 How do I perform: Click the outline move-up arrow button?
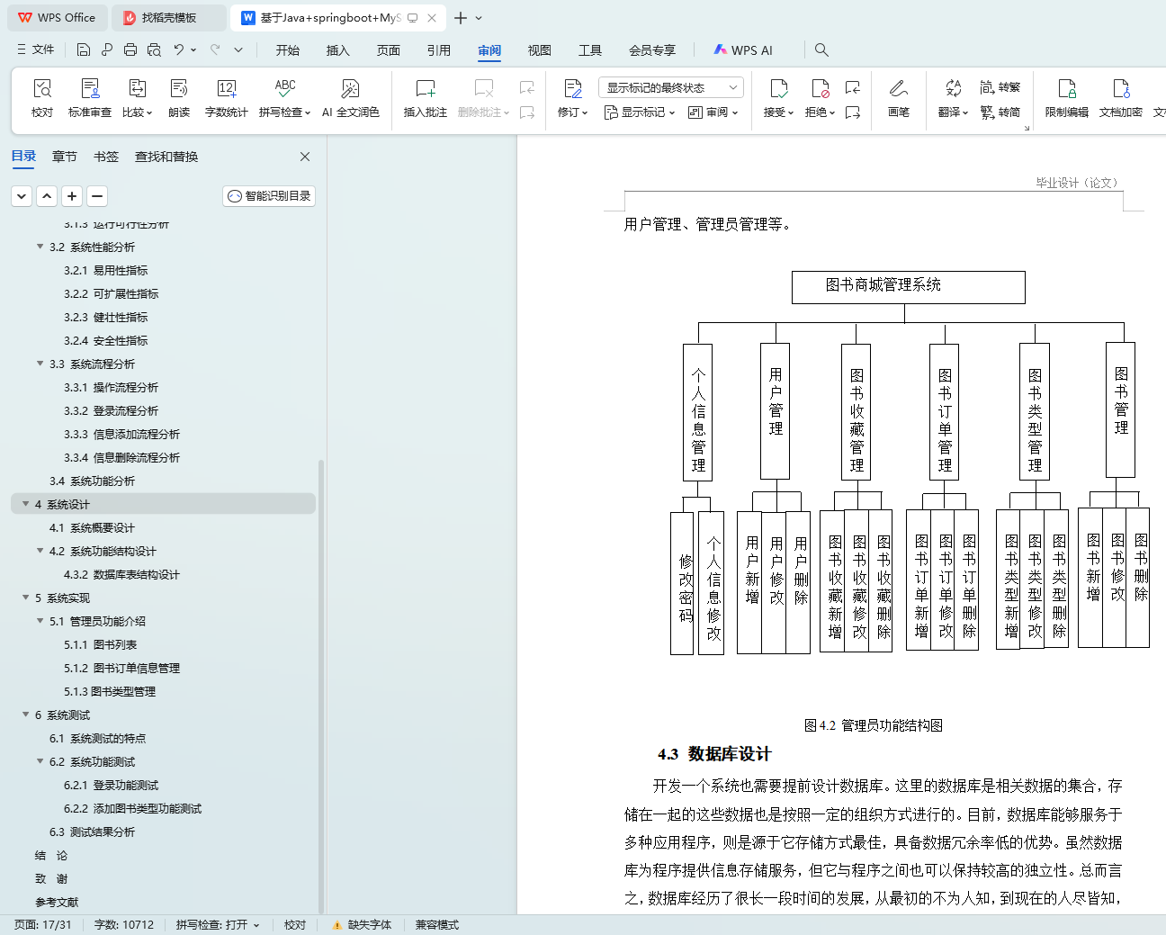tap(47, 195)
